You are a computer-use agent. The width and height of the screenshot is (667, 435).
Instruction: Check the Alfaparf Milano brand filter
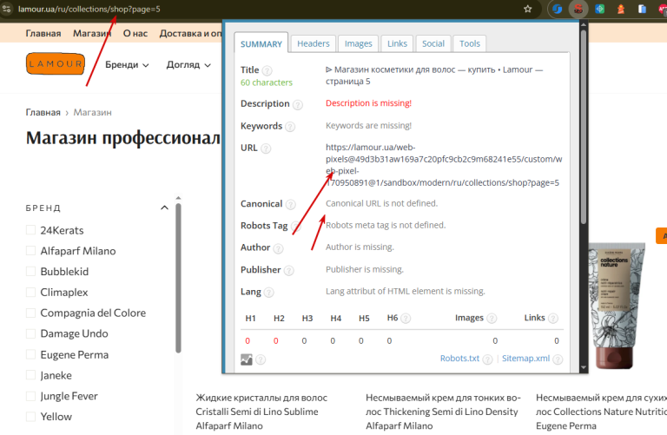click(30, 250)
